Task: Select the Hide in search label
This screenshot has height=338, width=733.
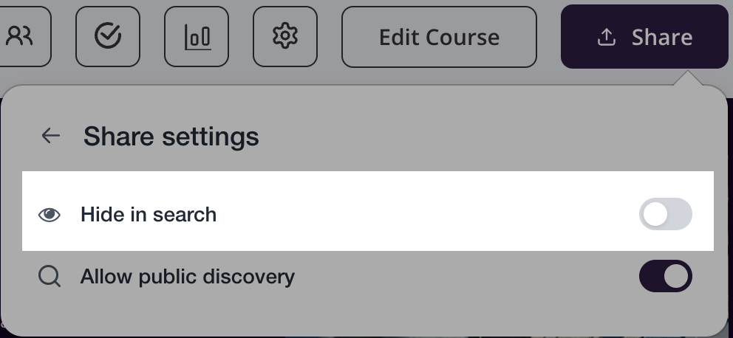Action: pos(149,215)
